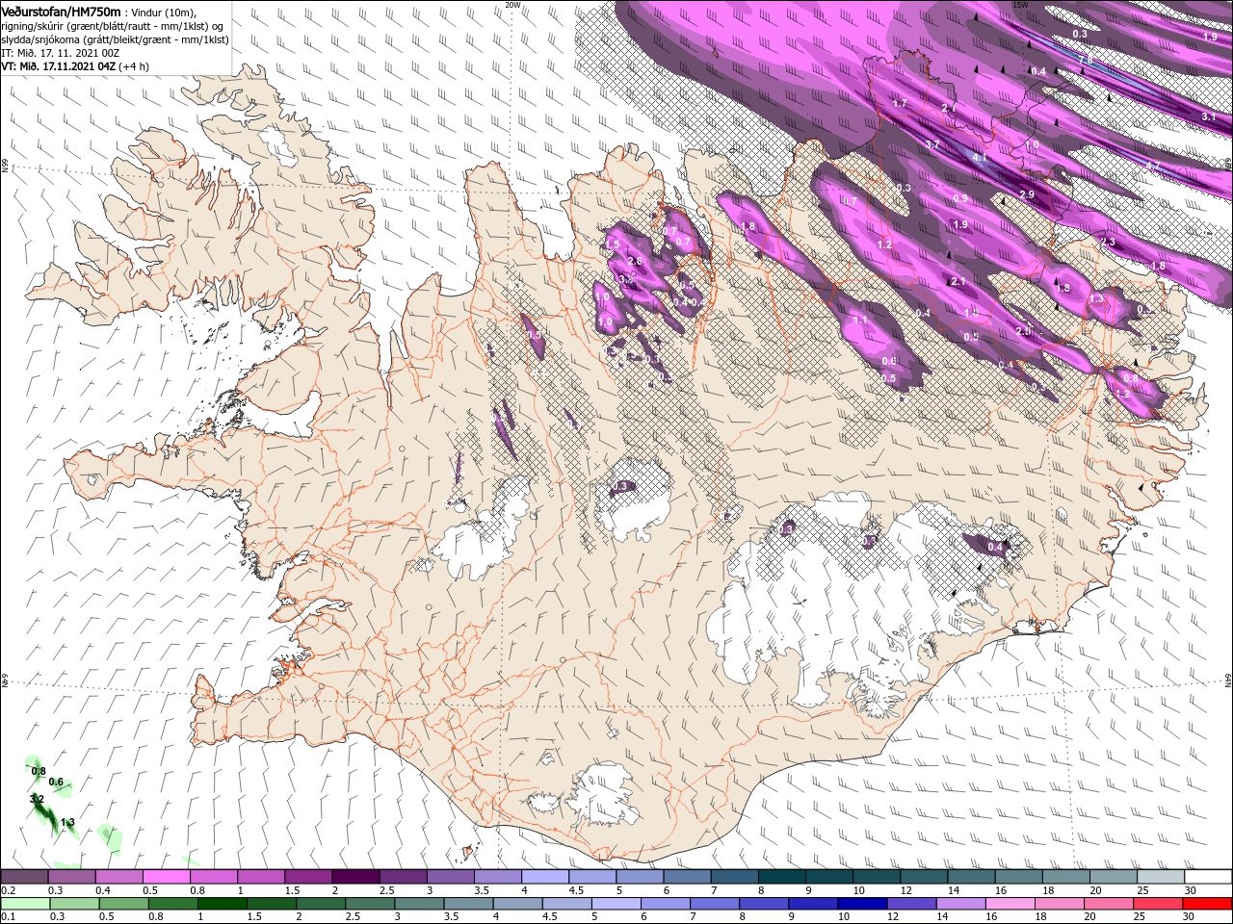Click the red 30 swatch in rain scale
Viewport: 1233px width, 924px height.
(1207, 903)
